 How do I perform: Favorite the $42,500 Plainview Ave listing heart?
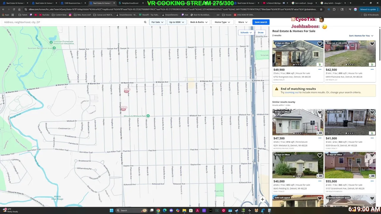(372, 44)
